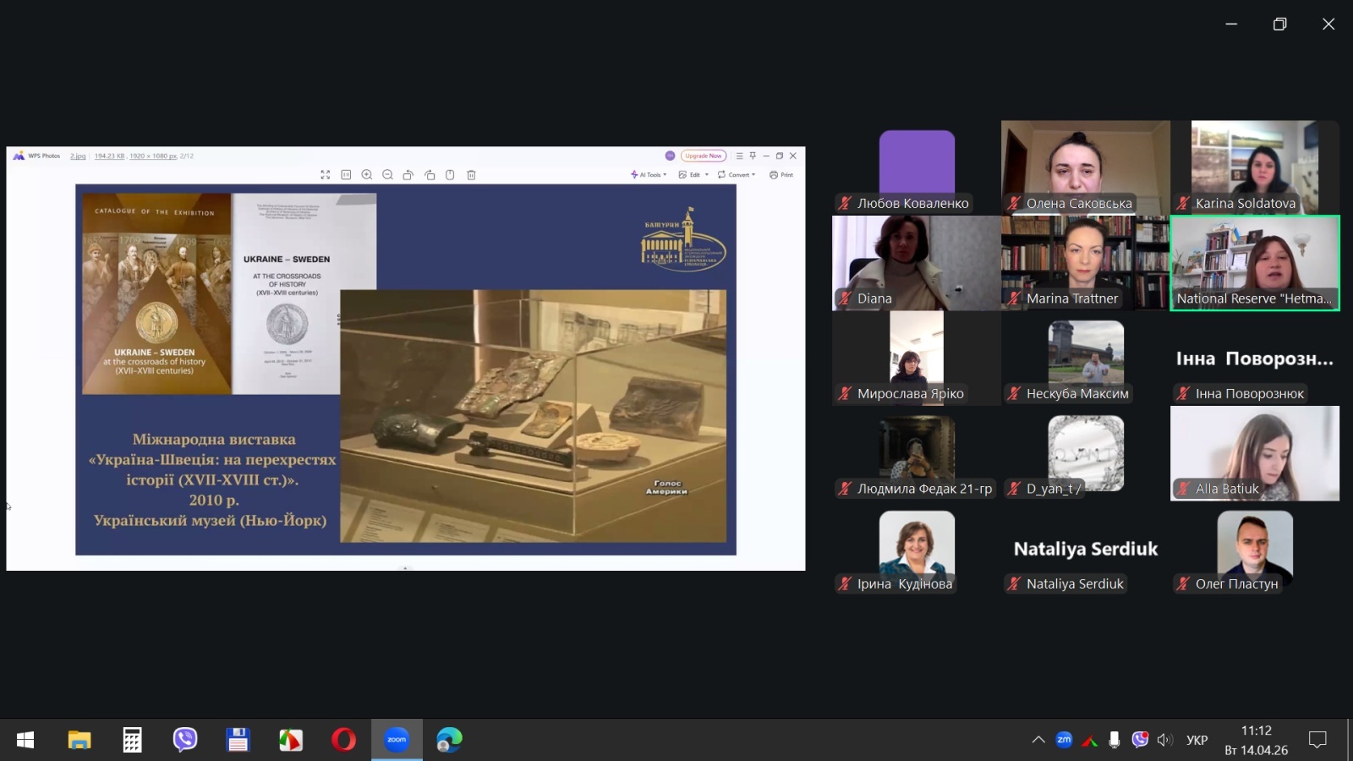Click the 2.jpg file name link
Screen dimensions: 1353x761
[x=78, y=156]
